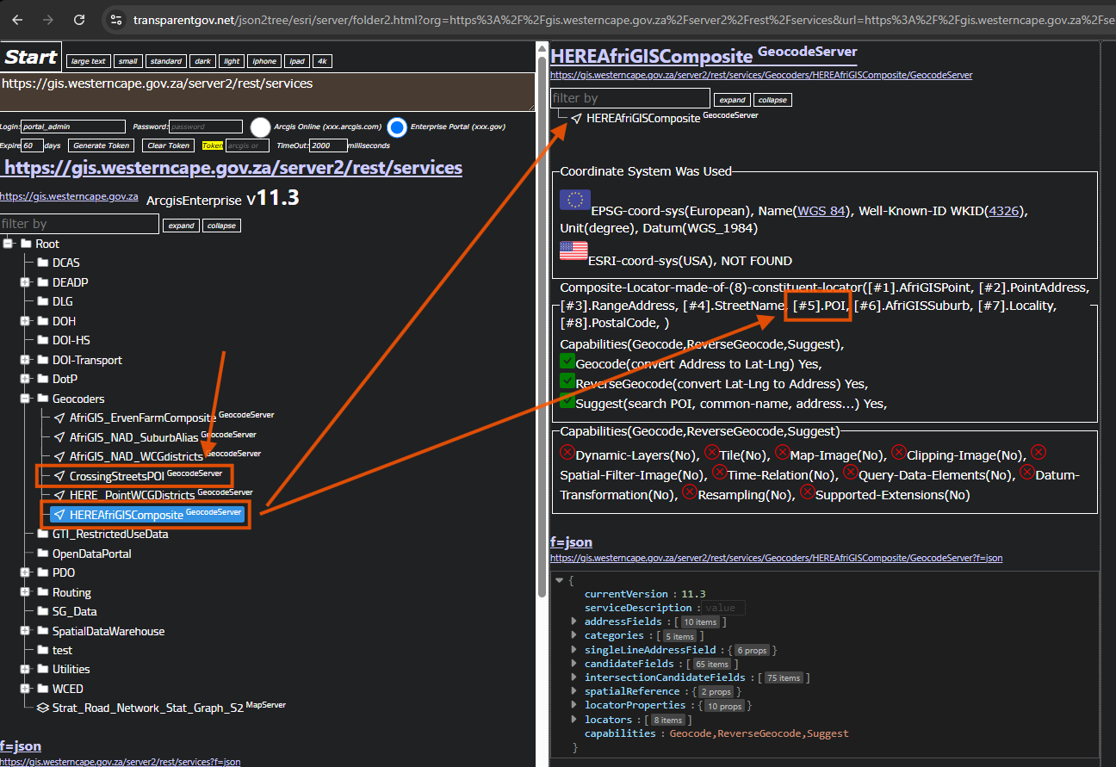Expand the addressFields JSON array
Viewport: 1116px width, 767px height.
574,622
